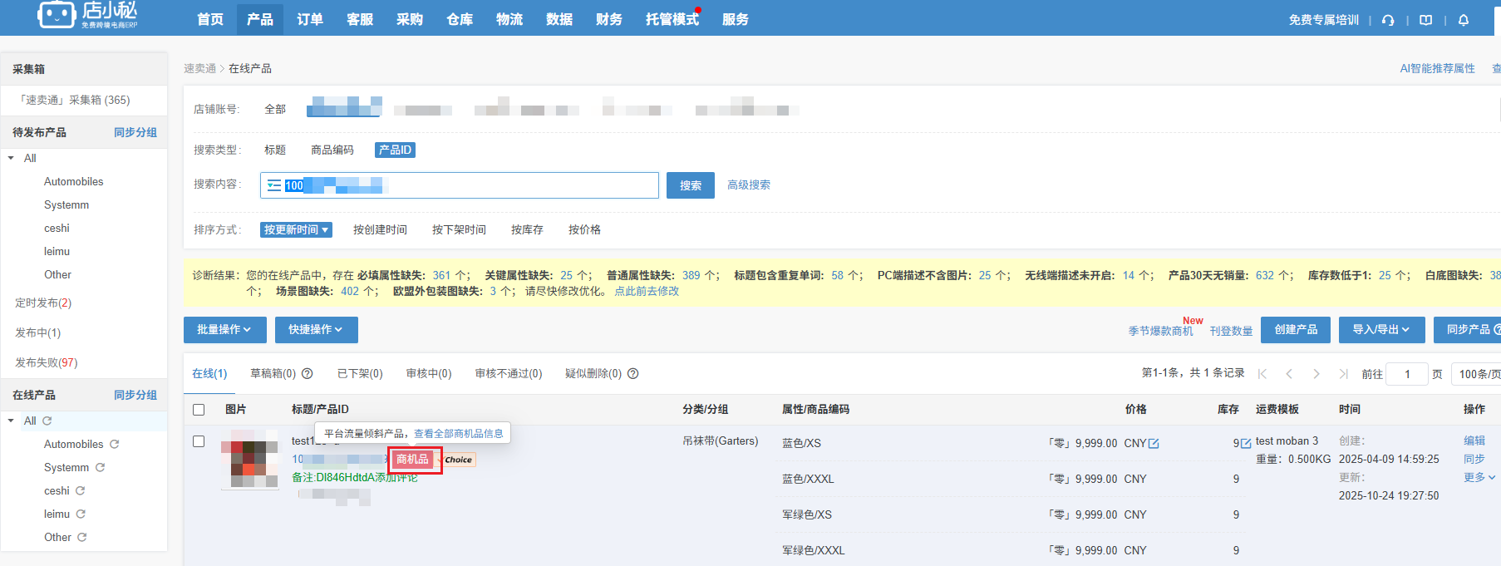This screenshot has height=566, width=1501.
Task: Switch to the 已下架(0) tab
Action: (360, 374)
